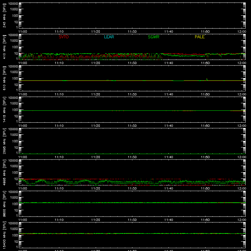Click the 10000 tick label on 245 MHz axis
Viewport: 251px width, 251px height.
[x=13, y=3]
